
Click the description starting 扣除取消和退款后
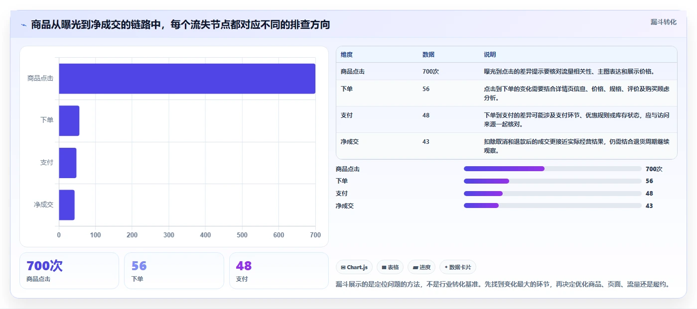[576, 146]
